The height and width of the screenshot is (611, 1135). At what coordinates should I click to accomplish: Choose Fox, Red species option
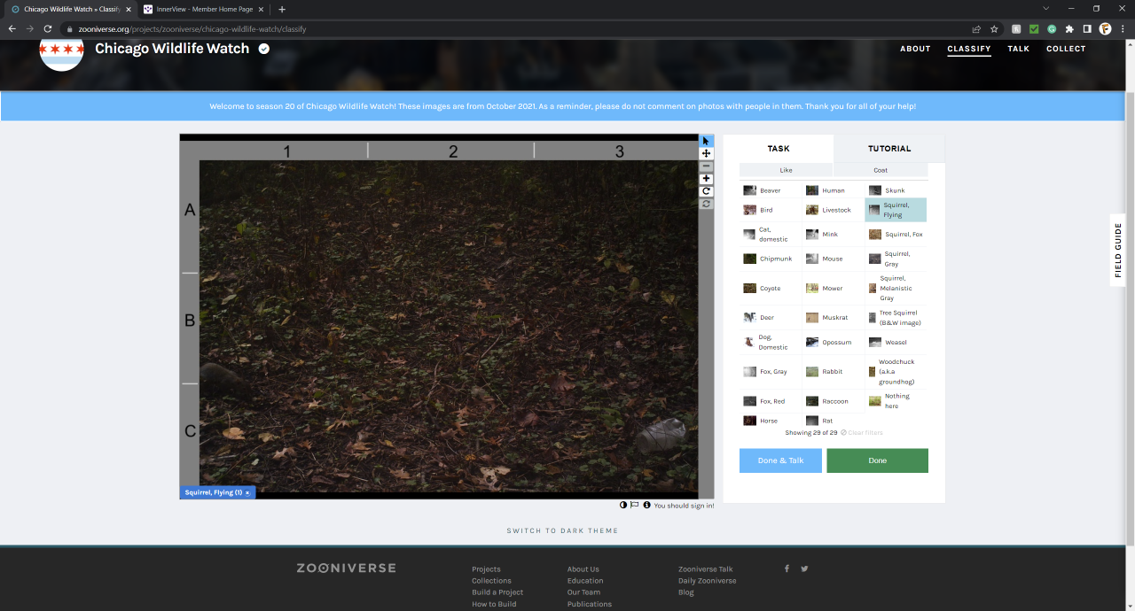coord(770,401)
